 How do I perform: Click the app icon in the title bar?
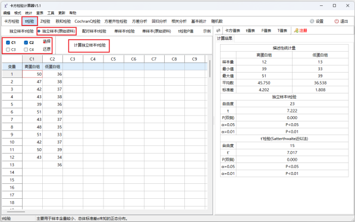coord(6,6)
